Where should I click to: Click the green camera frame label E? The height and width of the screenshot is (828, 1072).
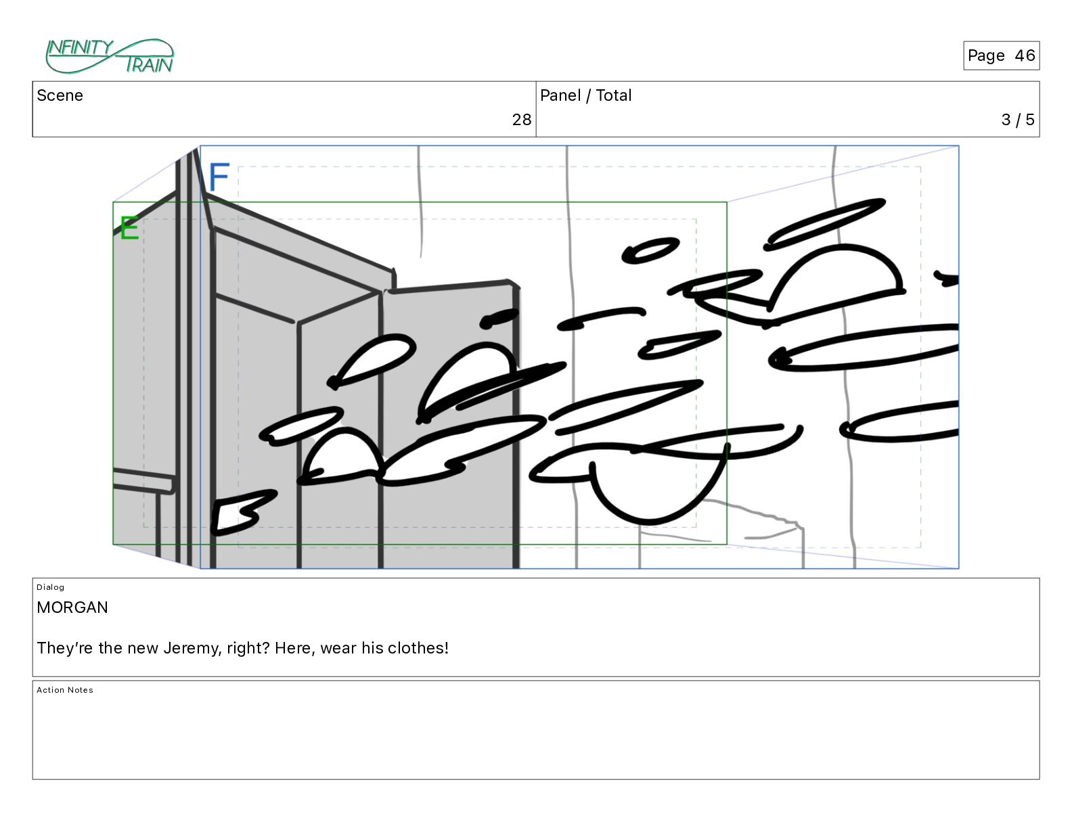[129, 228]
